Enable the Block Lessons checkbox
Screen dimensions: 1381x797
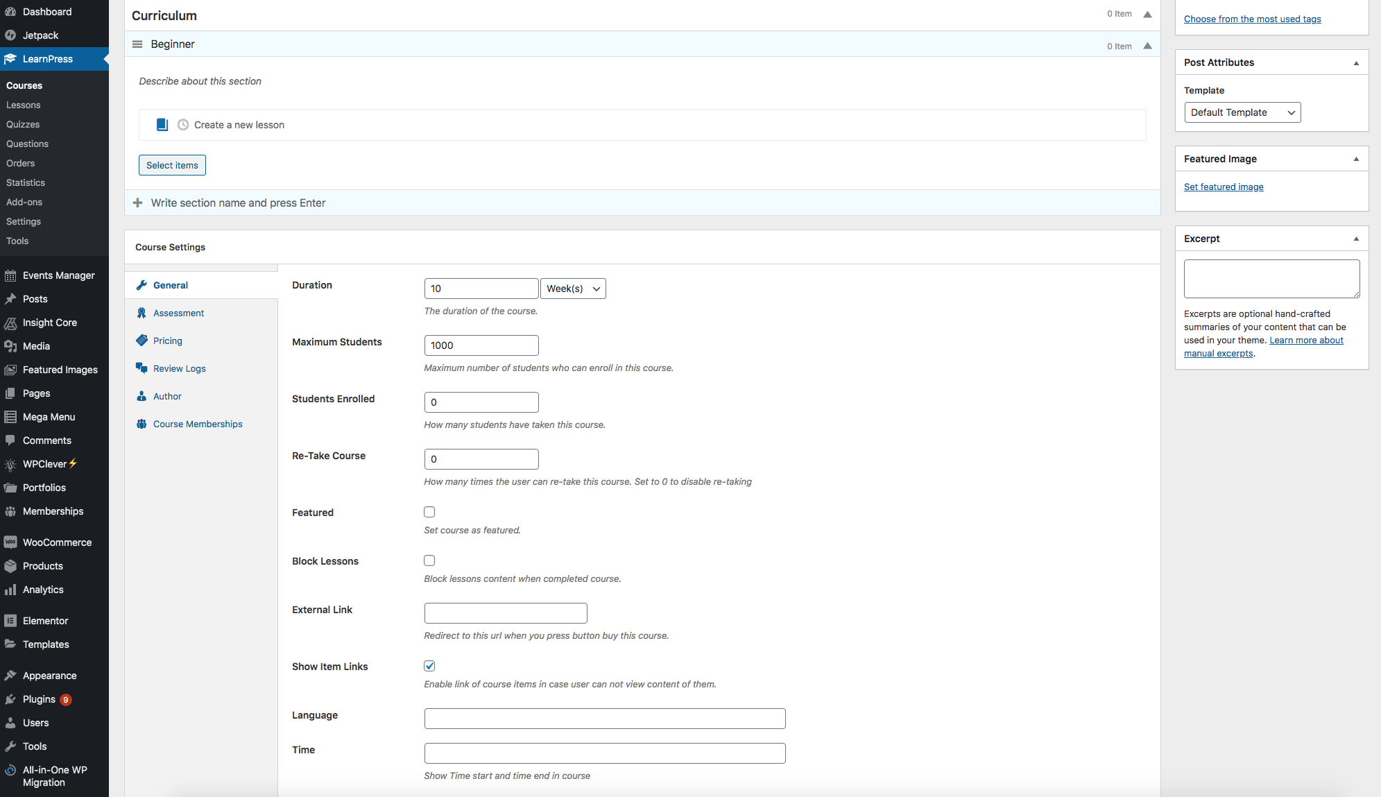point(429,560)
